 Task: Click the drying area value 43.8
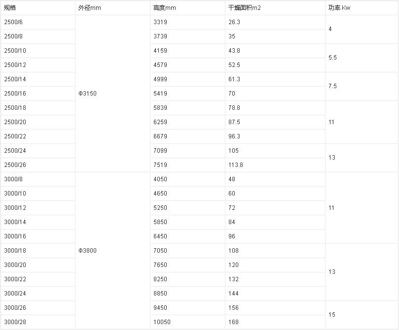pos(234,51)
